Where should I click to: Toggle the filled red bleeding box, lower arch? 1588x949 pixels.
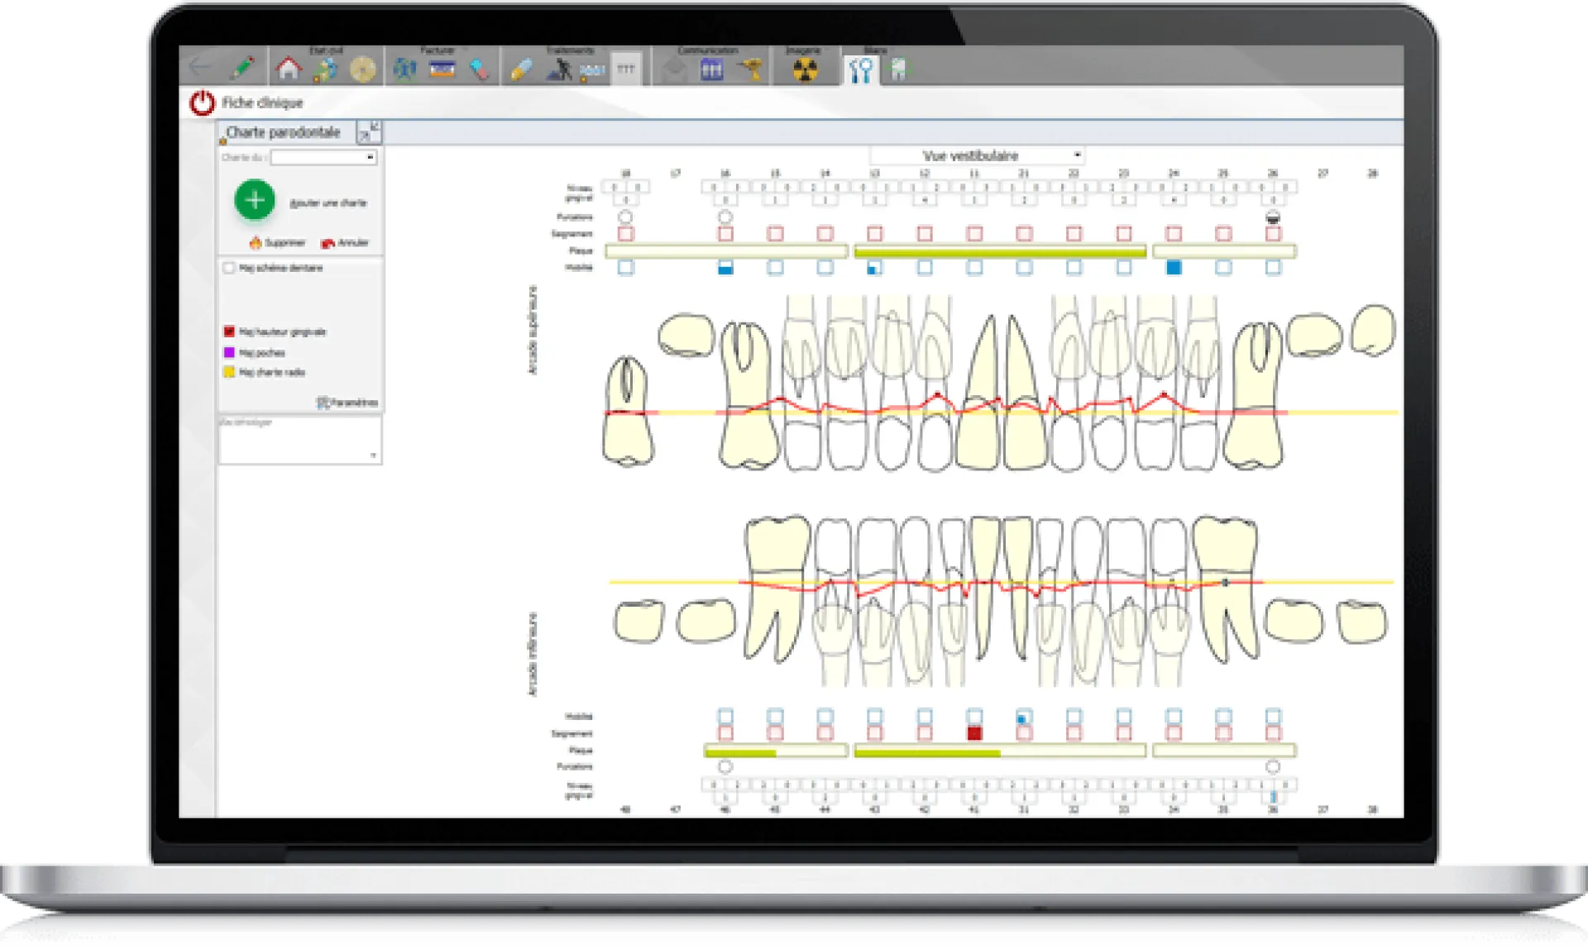[974, 733]
